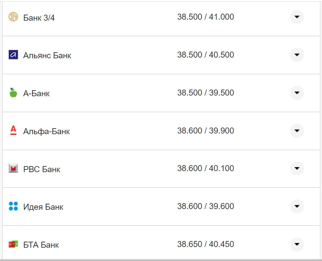Click the Идея Банк blue dots icon

coord(13,206)
